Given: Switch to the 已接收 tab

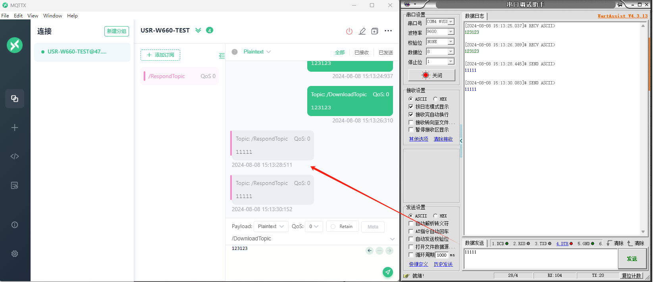Looking at the screenshot, I should pyautogui.click(x=361, y=52).
